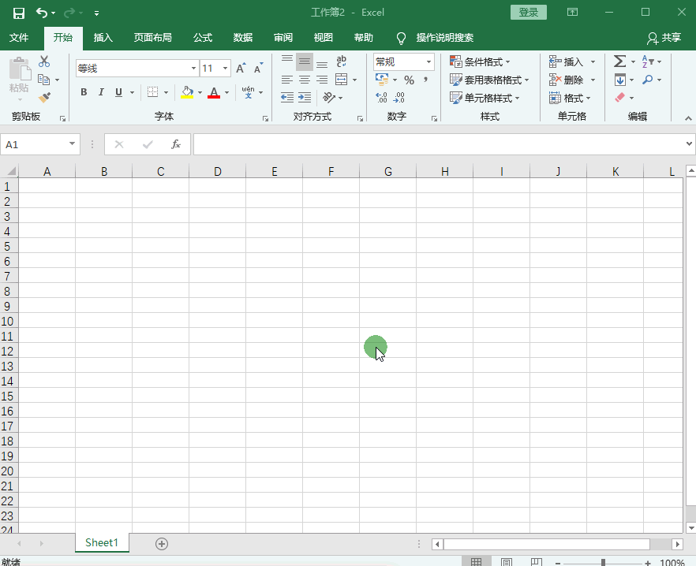The height and width of the screenshot is (566, 696).
Task: Toggle Bold formatting
Action: [x=84, y=92]
